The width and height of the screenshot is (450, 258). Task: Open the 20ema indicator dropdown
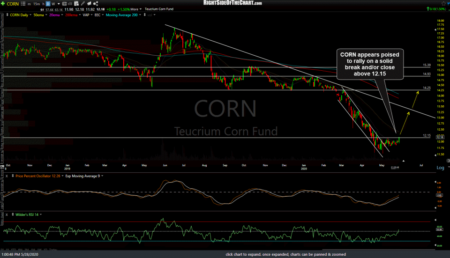click(62, 15)
